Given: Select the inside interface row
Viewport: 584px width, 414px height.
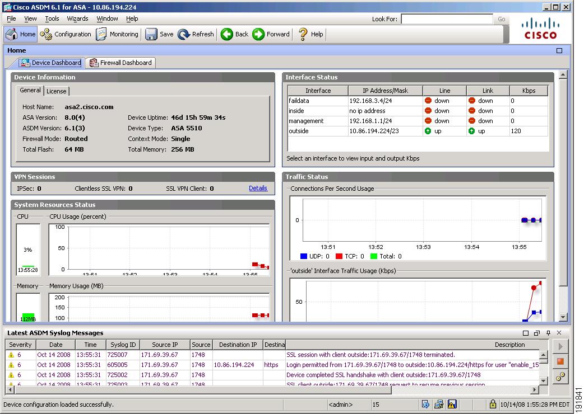Looking at the screenshot, I should click(418, 111).
